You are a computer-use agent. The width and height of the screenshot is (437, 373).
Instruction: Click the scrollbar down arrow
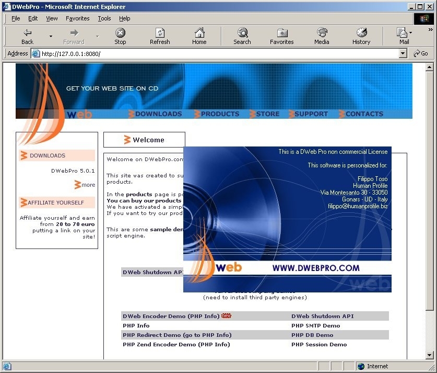430,355
